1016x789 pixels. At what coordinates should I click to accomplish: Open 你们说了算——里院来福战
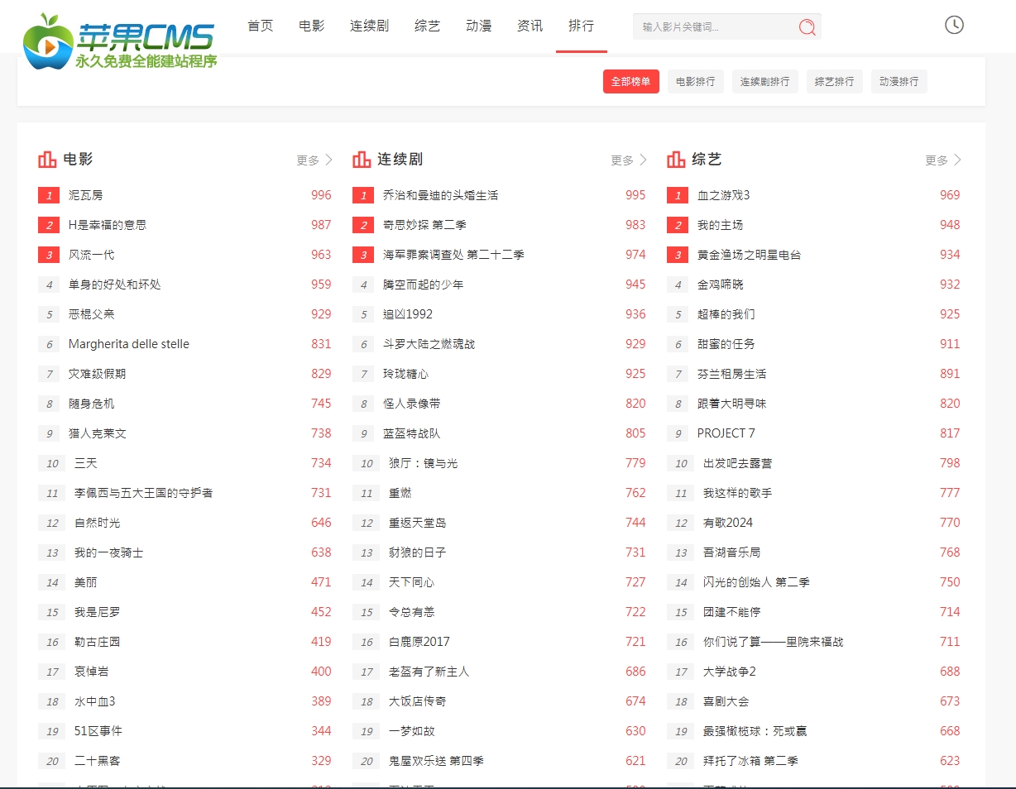click(x=774, y=642)
